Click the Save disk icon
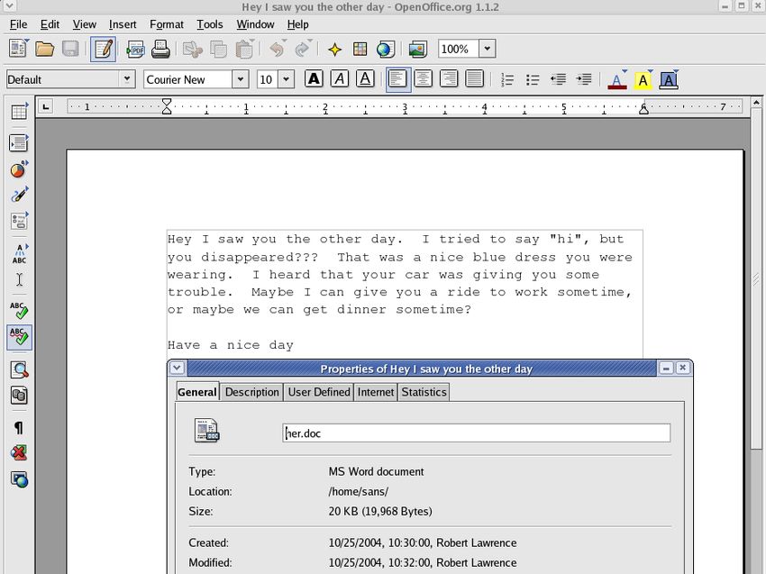766x574 pixels. [70, 49]
